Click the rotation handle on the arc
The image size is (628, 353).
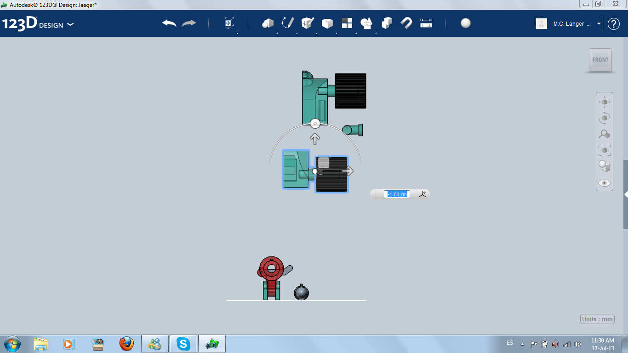coord(315,123)
